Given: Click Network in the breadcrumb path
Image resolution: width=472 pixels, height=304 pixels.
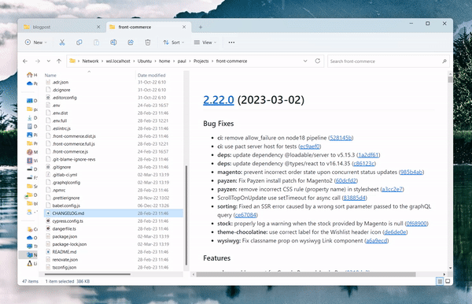Looking at the screenshot, I should (x=90, y=61).
